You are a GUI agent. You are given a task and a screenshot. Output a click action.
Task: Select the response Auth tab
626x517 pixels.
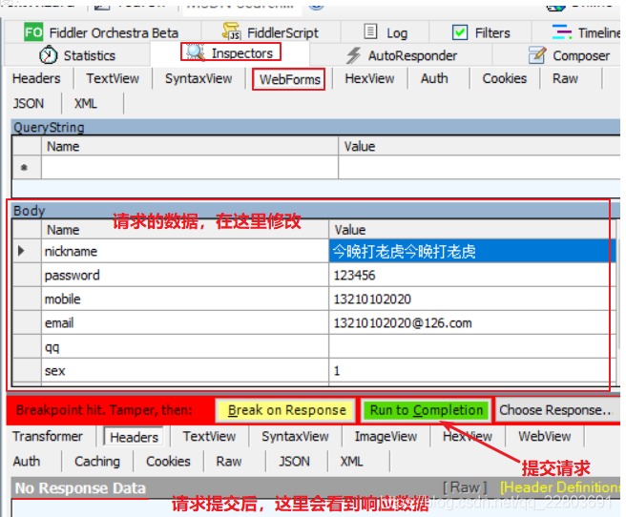[x=27, y=461]
